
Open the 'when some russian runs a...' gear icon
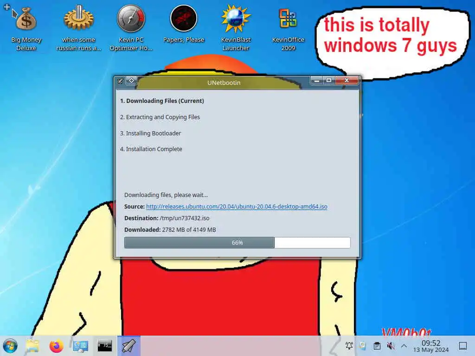(78, 29)
